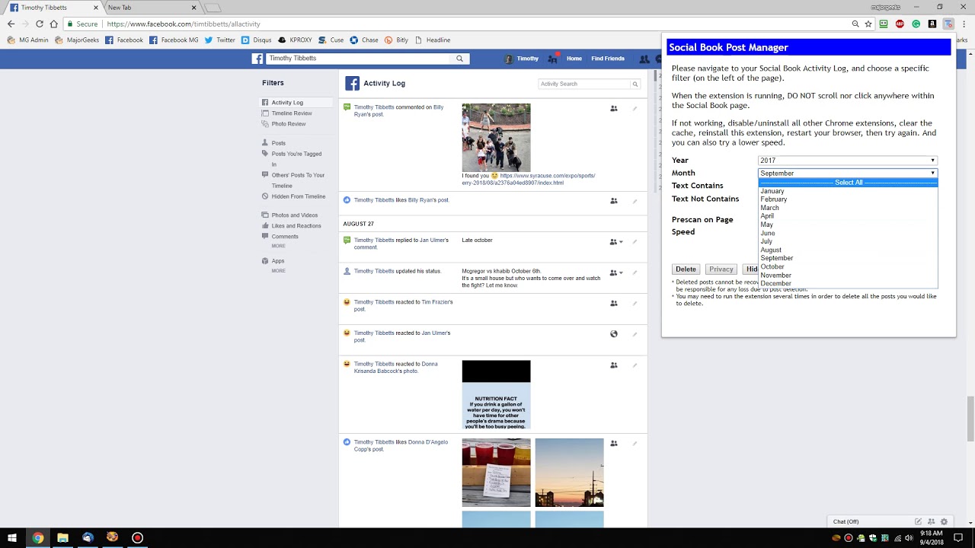
Task: Open the syracuse.com link in the comment
Action: [528, 180]
